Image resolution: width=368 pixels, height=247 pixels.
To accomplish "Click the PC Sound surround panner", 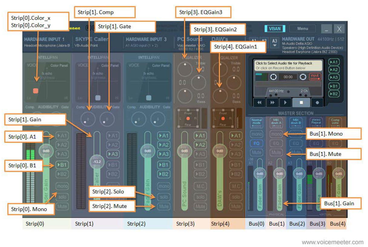I will coord(188,118).
